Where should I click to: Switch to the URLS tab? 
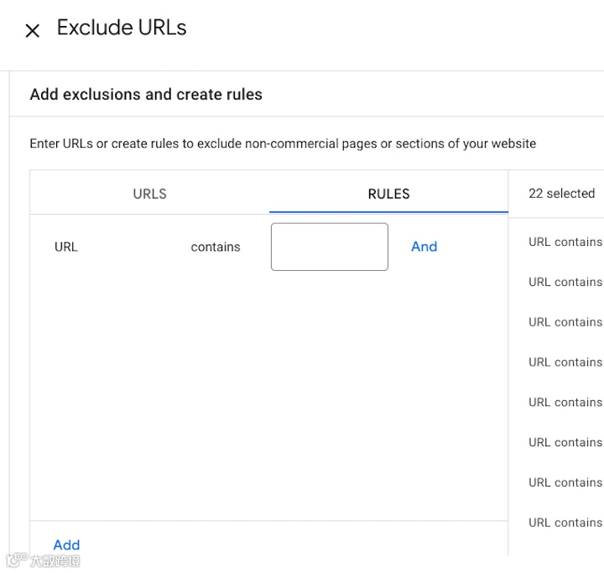click(x=149, y=194)
